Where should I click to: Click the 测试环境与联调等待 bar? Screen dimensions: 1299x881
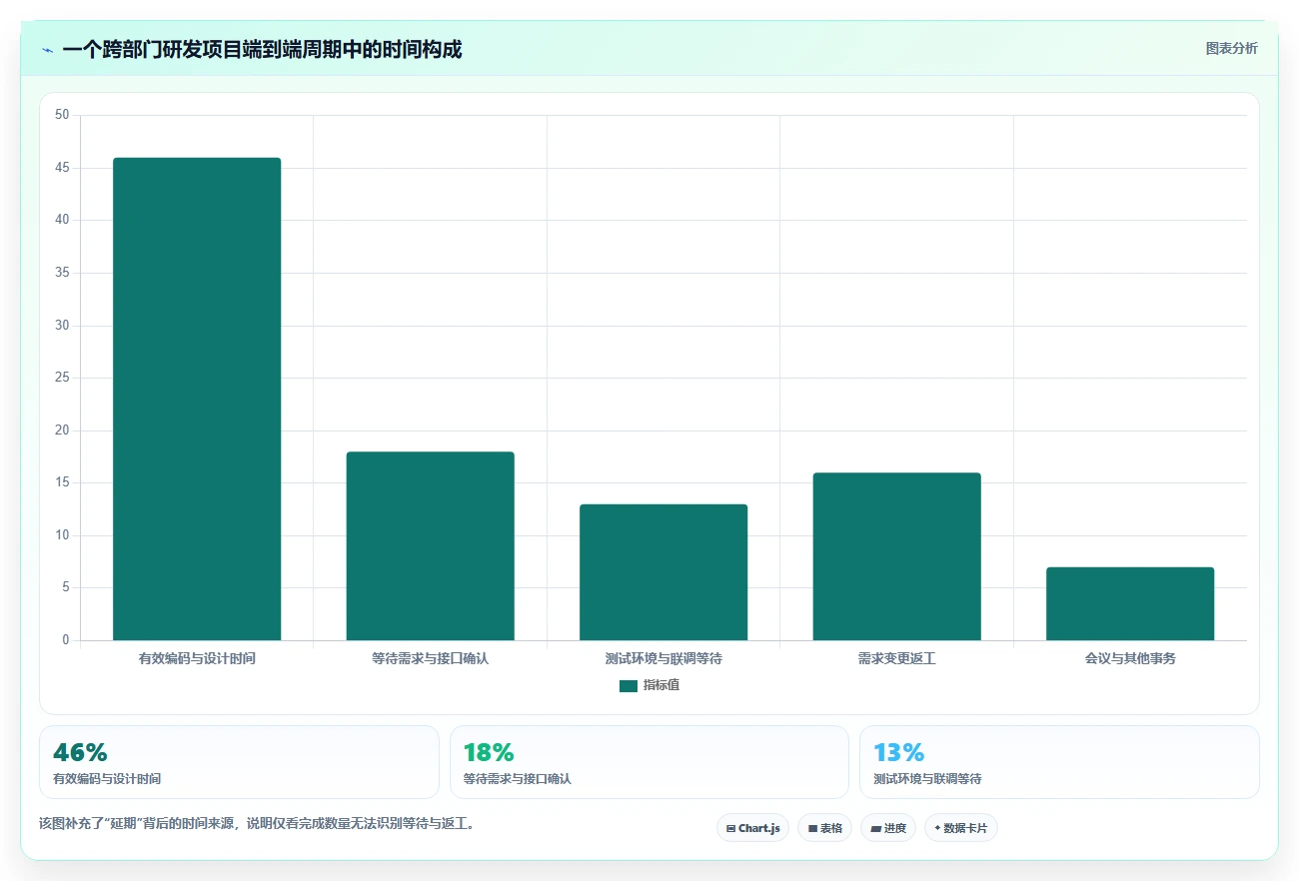click(x=663, y=572)
